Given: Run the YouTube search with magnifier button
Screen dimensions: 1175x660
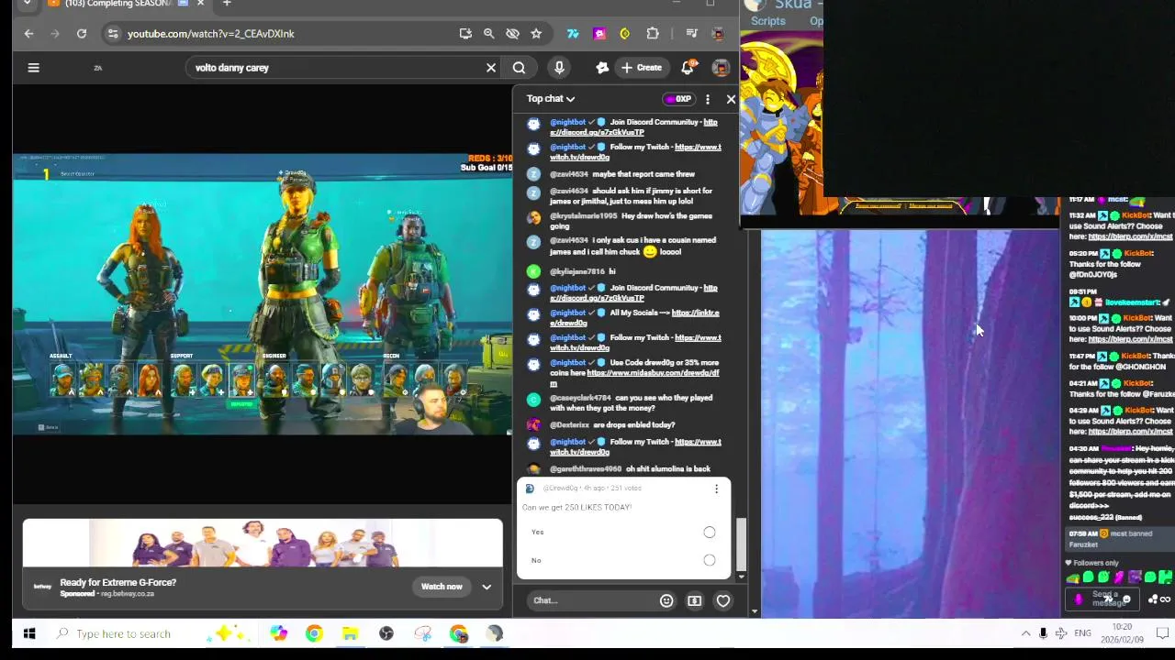Looking at the screenshot, I should click(x=519, y=67).
